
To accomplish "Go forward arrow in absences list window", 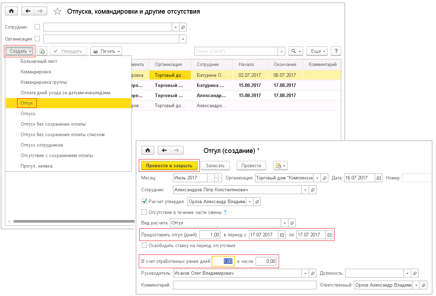I will (40, 11).
